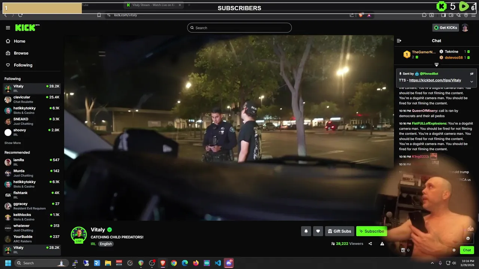
Task: Click the Gift Subs button
Action: point(340,231)
